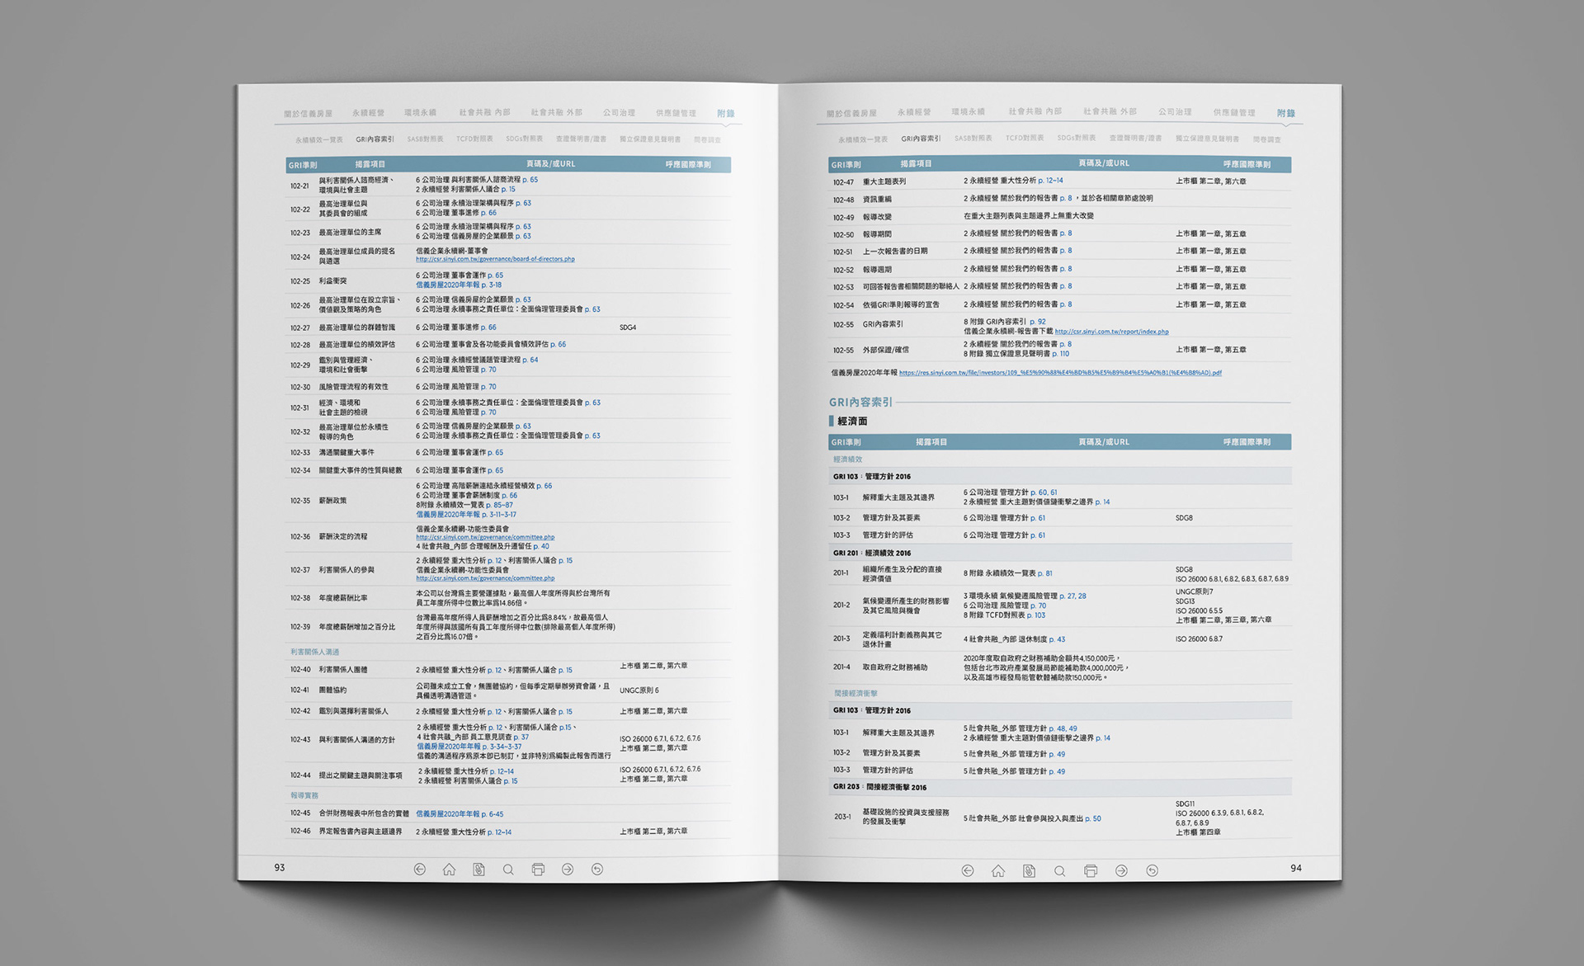Click the long res.sinyi.com.tw annual report PDF link
The height and width of the screenshot is (966, 1584).
point(1060,373)
